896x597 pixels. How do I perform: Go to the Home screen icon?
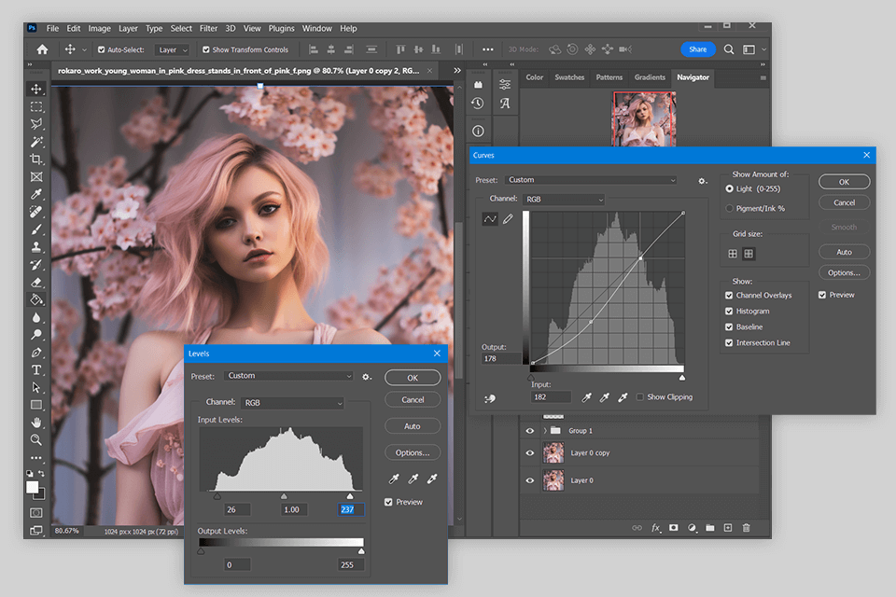(x=42, y=49)
